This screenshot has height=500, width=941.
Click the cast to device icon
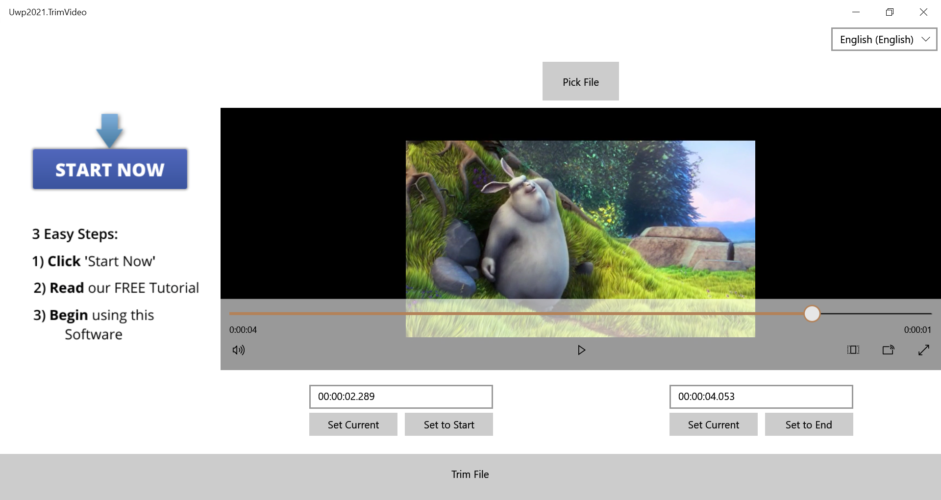click(888, 350)
